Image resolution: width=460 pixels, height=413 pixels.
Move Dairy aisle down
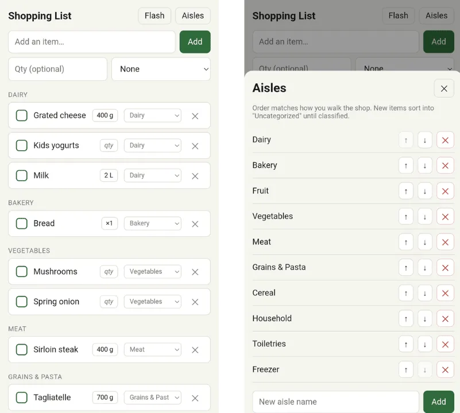[x=424, y=140]
